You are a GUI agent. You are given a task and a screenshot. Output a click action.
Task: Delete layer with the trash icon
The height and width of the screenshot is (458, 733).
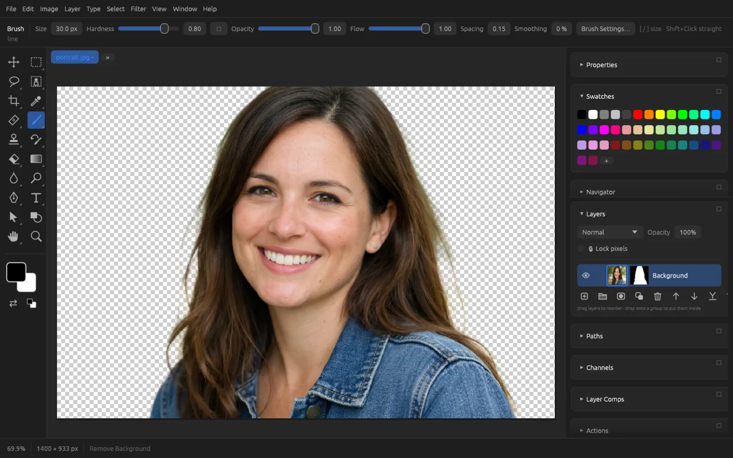point(657,296)
